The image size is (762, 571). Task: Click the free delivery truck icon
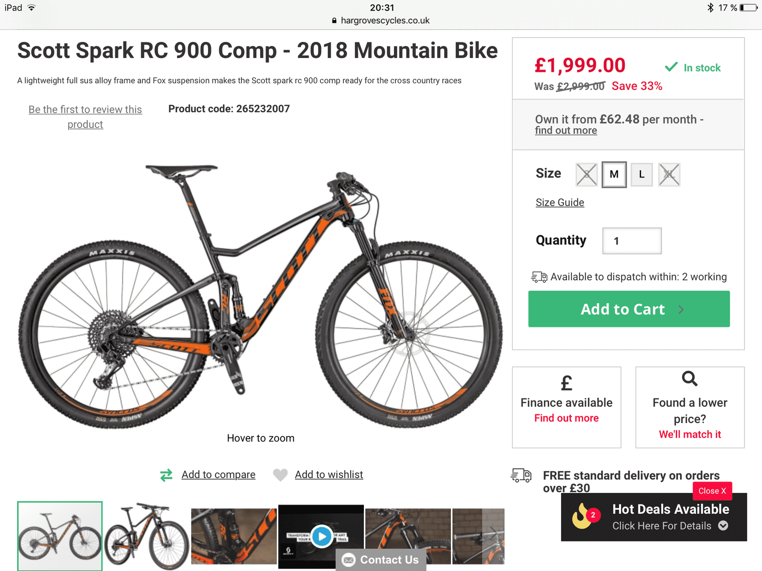tap(521, 475)
